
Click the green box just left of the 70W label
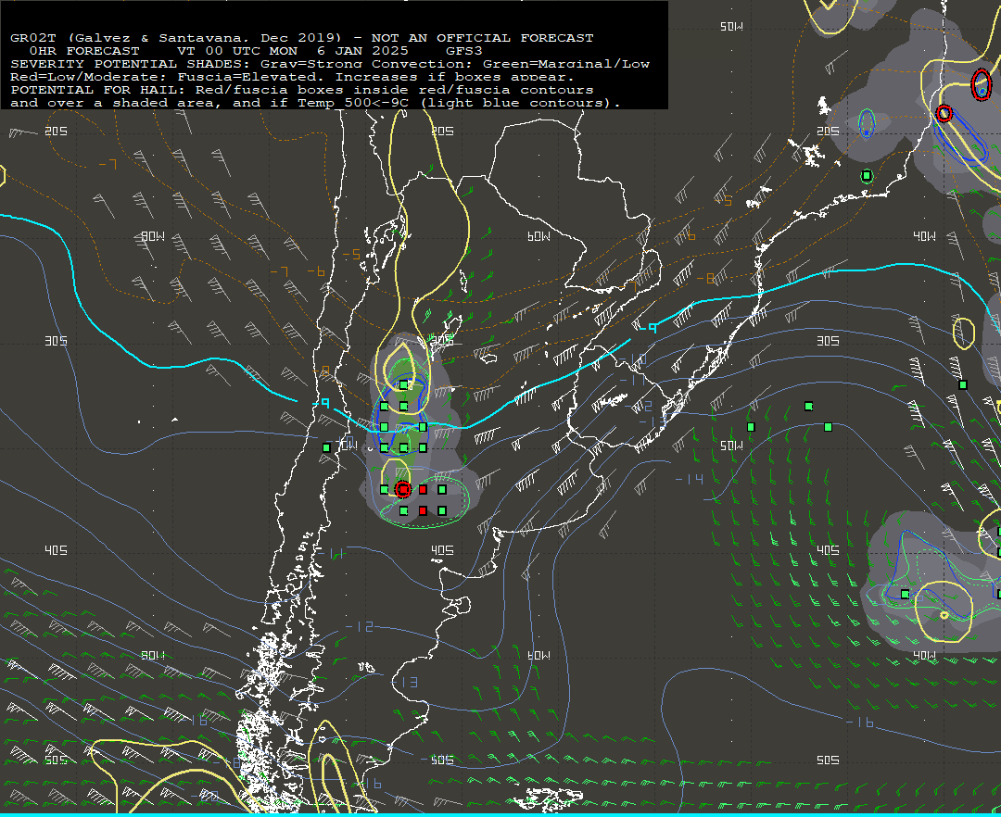pos(327,447)
